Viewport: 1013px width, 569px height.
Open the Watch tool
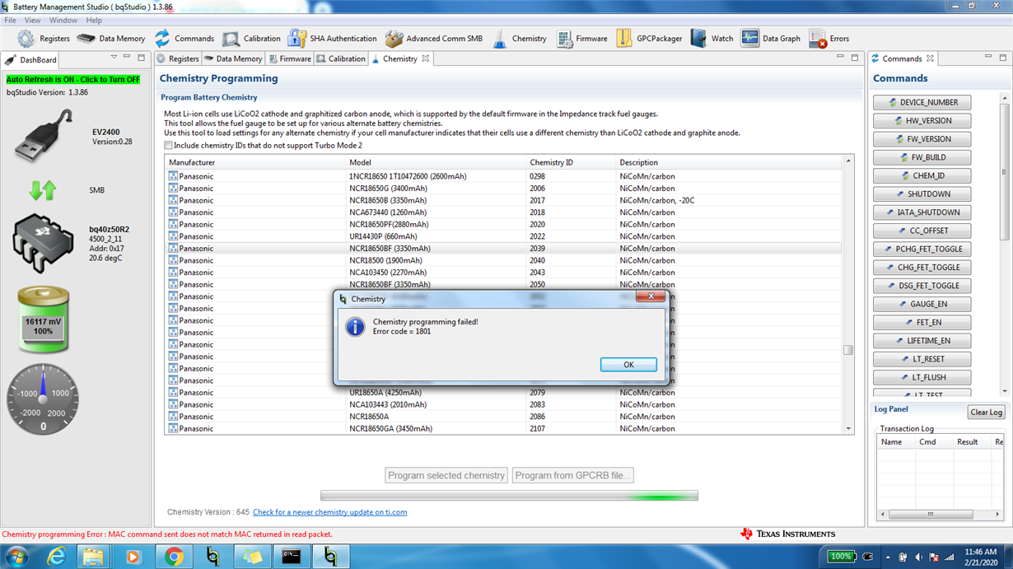[x=712, y=39]
